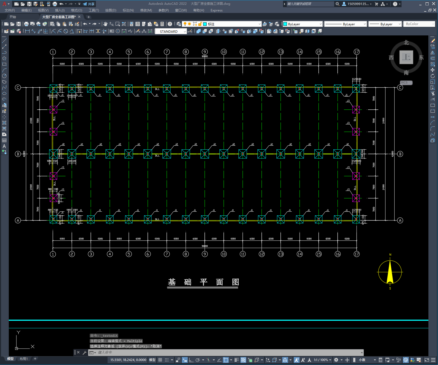
Task: Open the STANDARD dimension style dropdown
Action: pyautogui.click(x=171, y=31)
